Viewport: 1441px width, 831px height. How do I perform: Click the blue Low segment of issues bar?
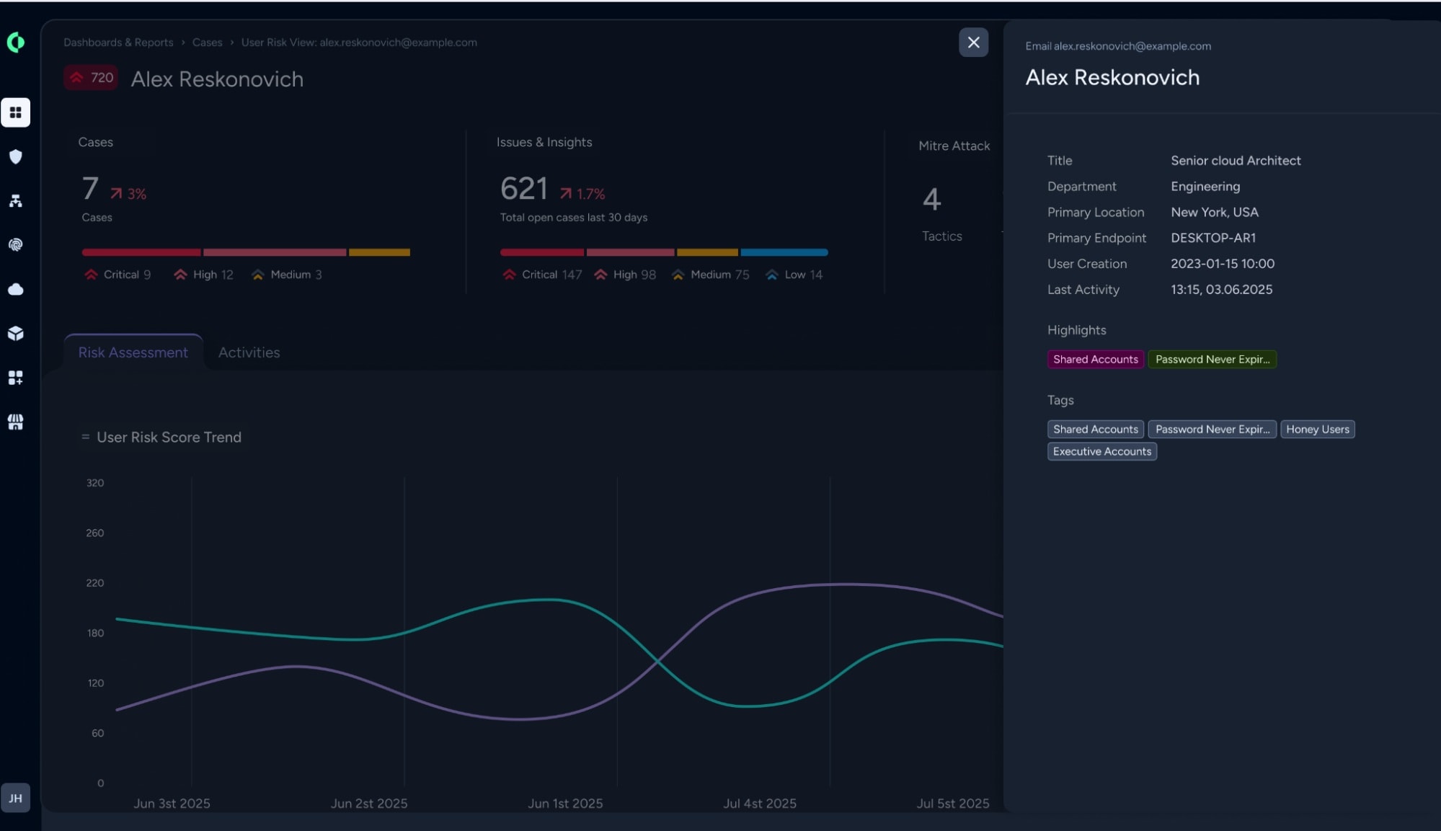[x=784, y=252]
